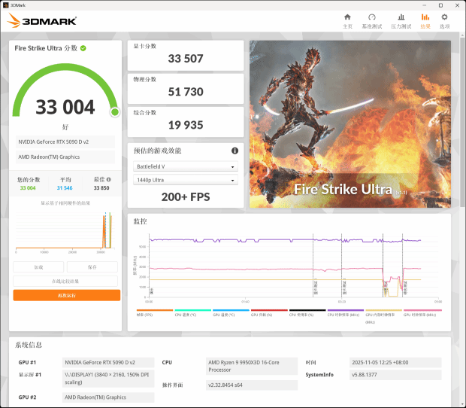Image resolution: width=466 pixels, height=408 pixels.
Task: Click the Fire Strike Ultra preview image
Action: tap(350, 123)
